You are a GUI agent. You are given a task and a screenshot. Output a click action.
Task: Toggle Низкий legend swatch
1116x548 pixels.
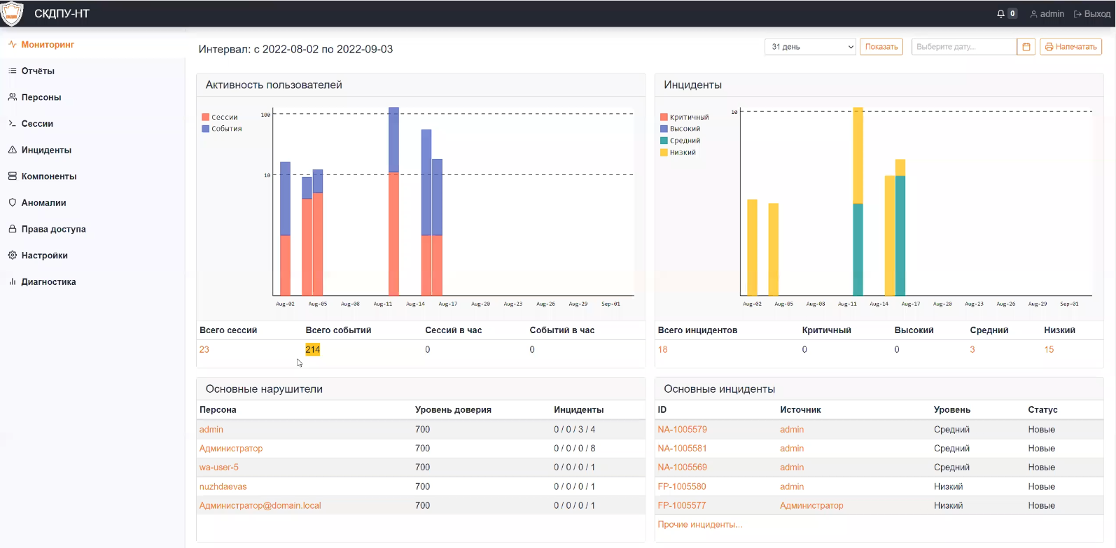[x=664, y=152]
